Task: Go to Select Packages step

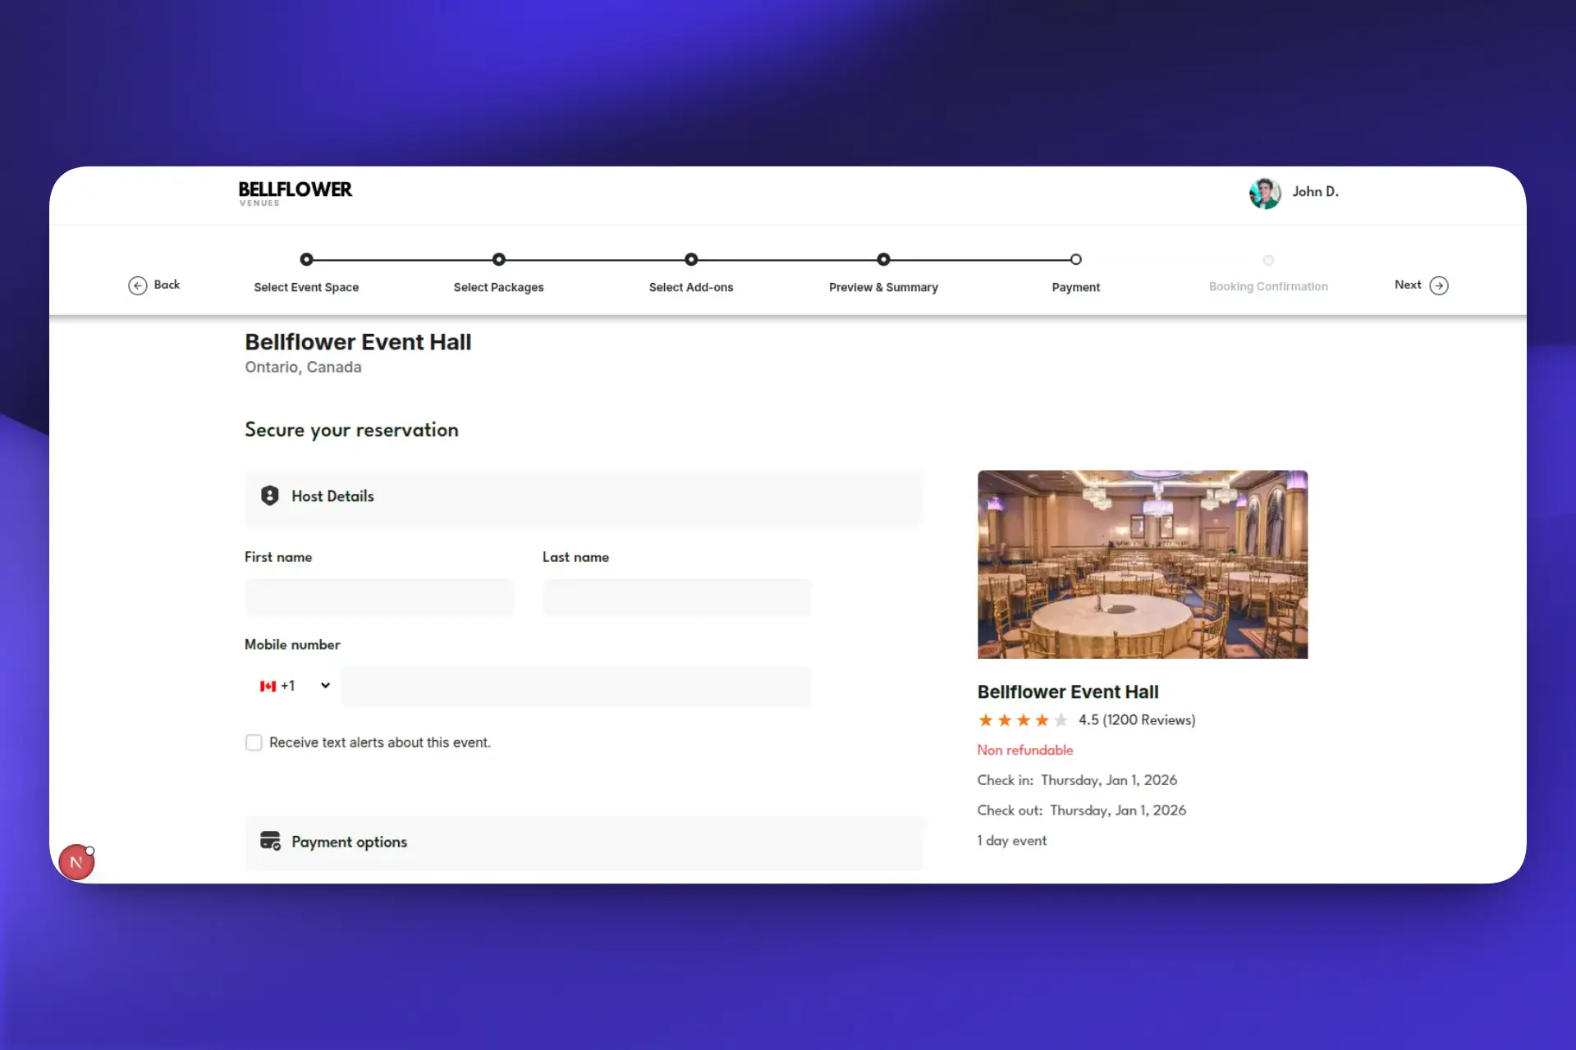Action: coord(498,287)
